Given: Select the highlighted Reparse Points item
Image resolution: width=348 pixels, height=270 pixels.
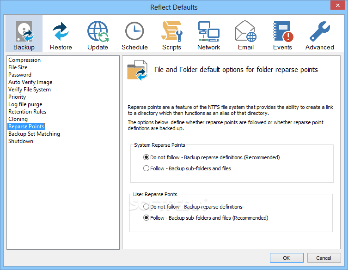Looking at the screenshot, I should [26, 126].
